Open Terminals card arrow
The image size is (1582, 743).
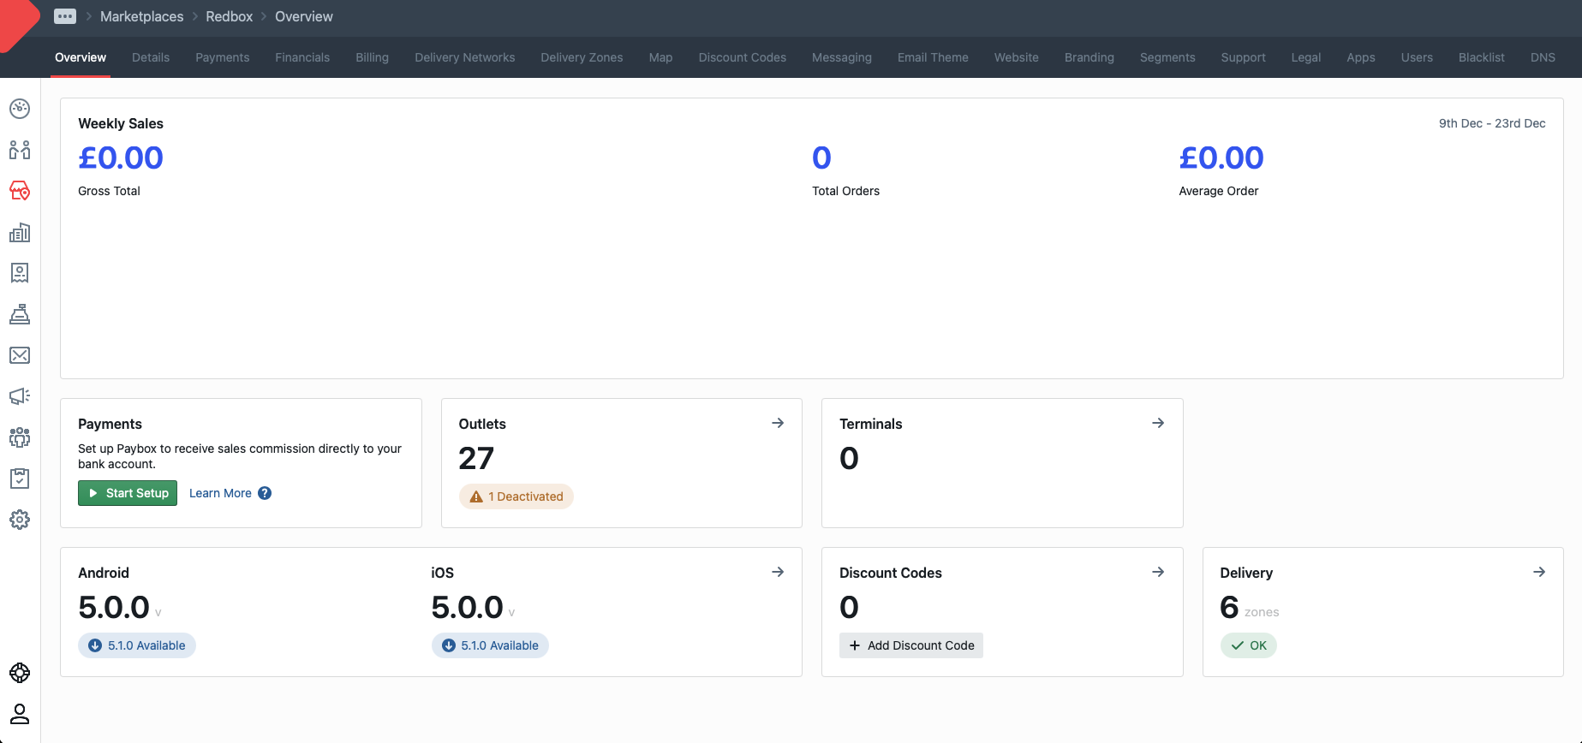(x=1158, y=423)
